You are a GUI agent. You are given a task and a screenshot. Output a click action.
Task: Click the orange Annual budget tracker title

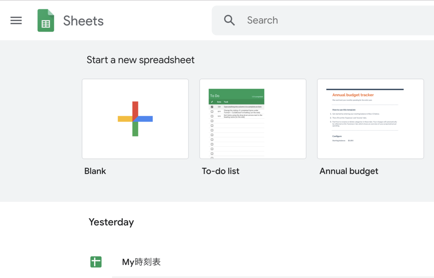point(353,95)
